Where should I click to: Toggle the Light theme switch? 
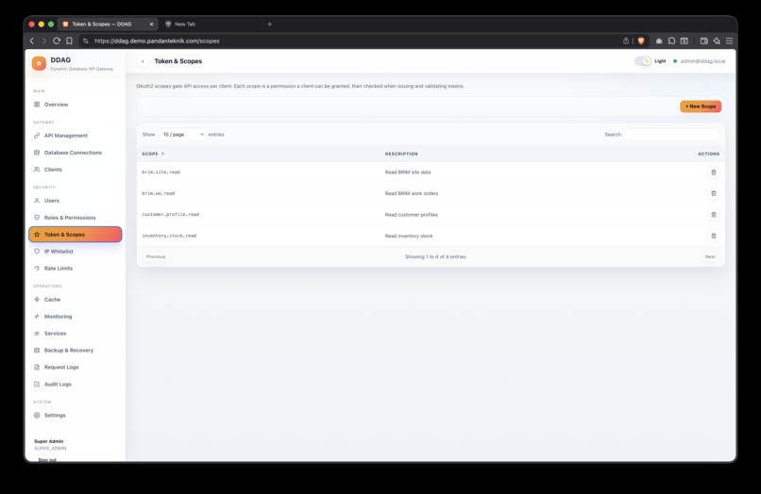[x=643, y=61]
